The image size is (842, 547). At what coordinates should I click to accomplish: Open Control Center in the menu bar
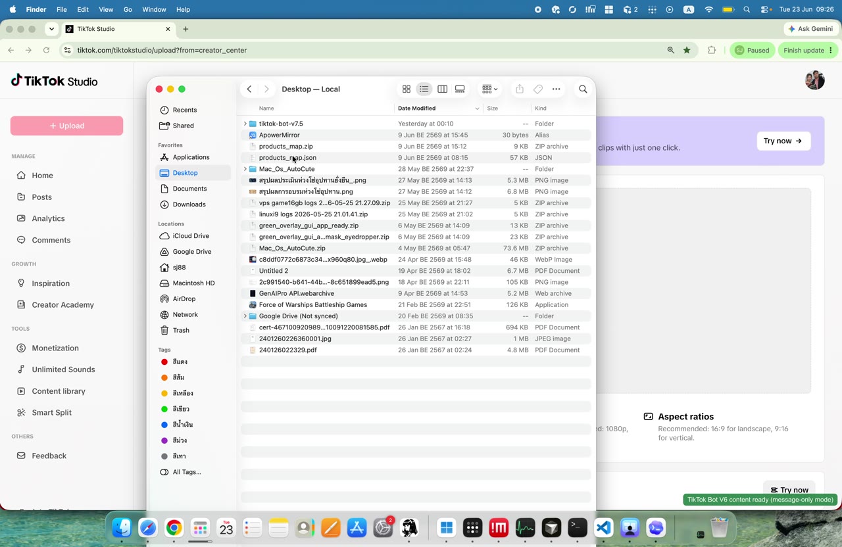766,10
